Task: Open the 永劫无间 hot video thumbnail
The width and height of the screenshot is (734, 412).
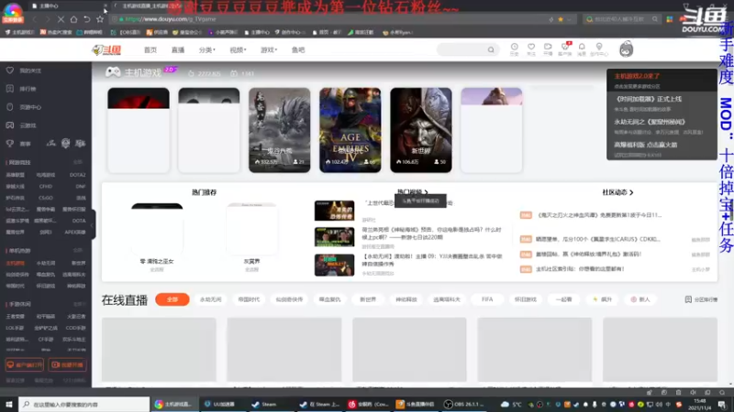Action: tap(334, 265)
